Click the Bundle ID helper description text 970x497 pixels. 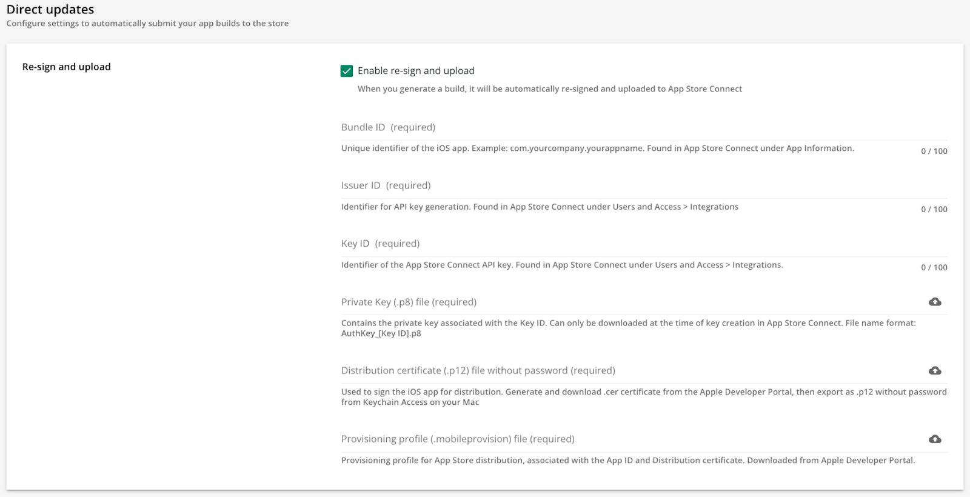coord(597,148)
